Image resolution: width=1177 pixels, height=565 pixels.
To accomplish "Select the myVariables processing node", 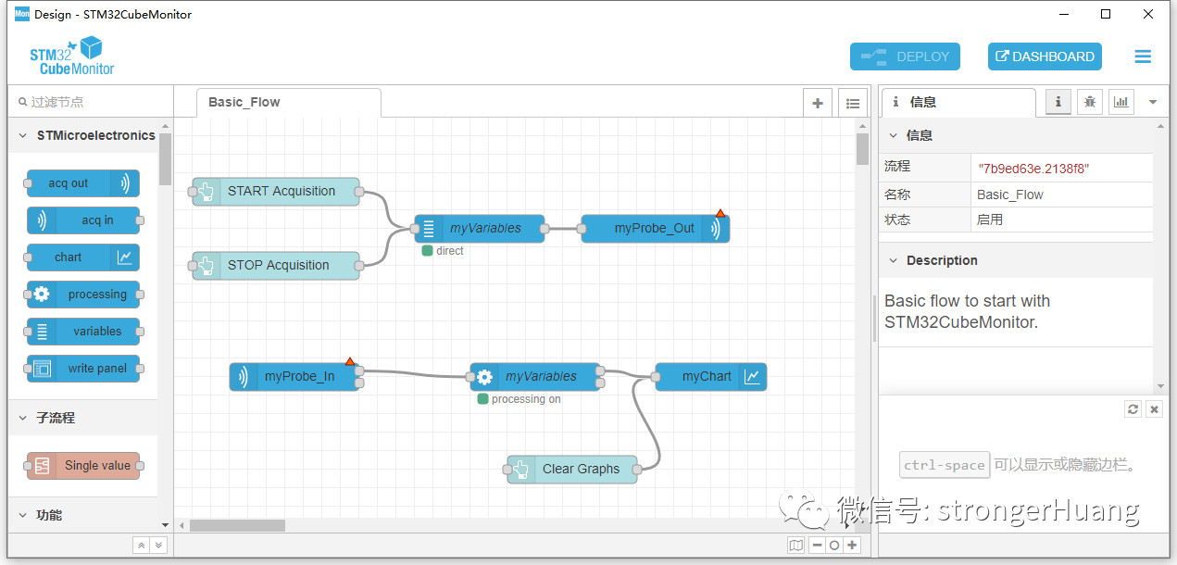I will pyautogui.click(x=535, y=377).
